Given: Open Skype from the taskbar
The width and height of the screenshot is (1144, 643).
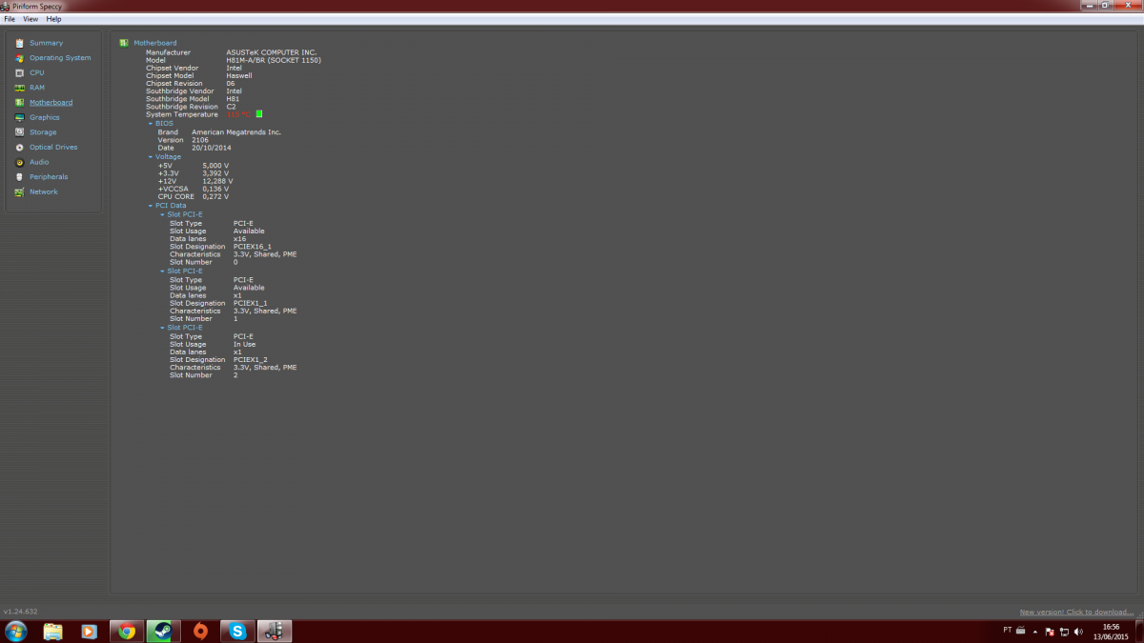Looking at the screenshot, I should 237,631.
